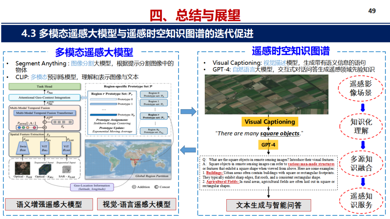Screen dimensions: 390x219
Task: Click the Region r Prototype set box
Action: tap(154, 116)
